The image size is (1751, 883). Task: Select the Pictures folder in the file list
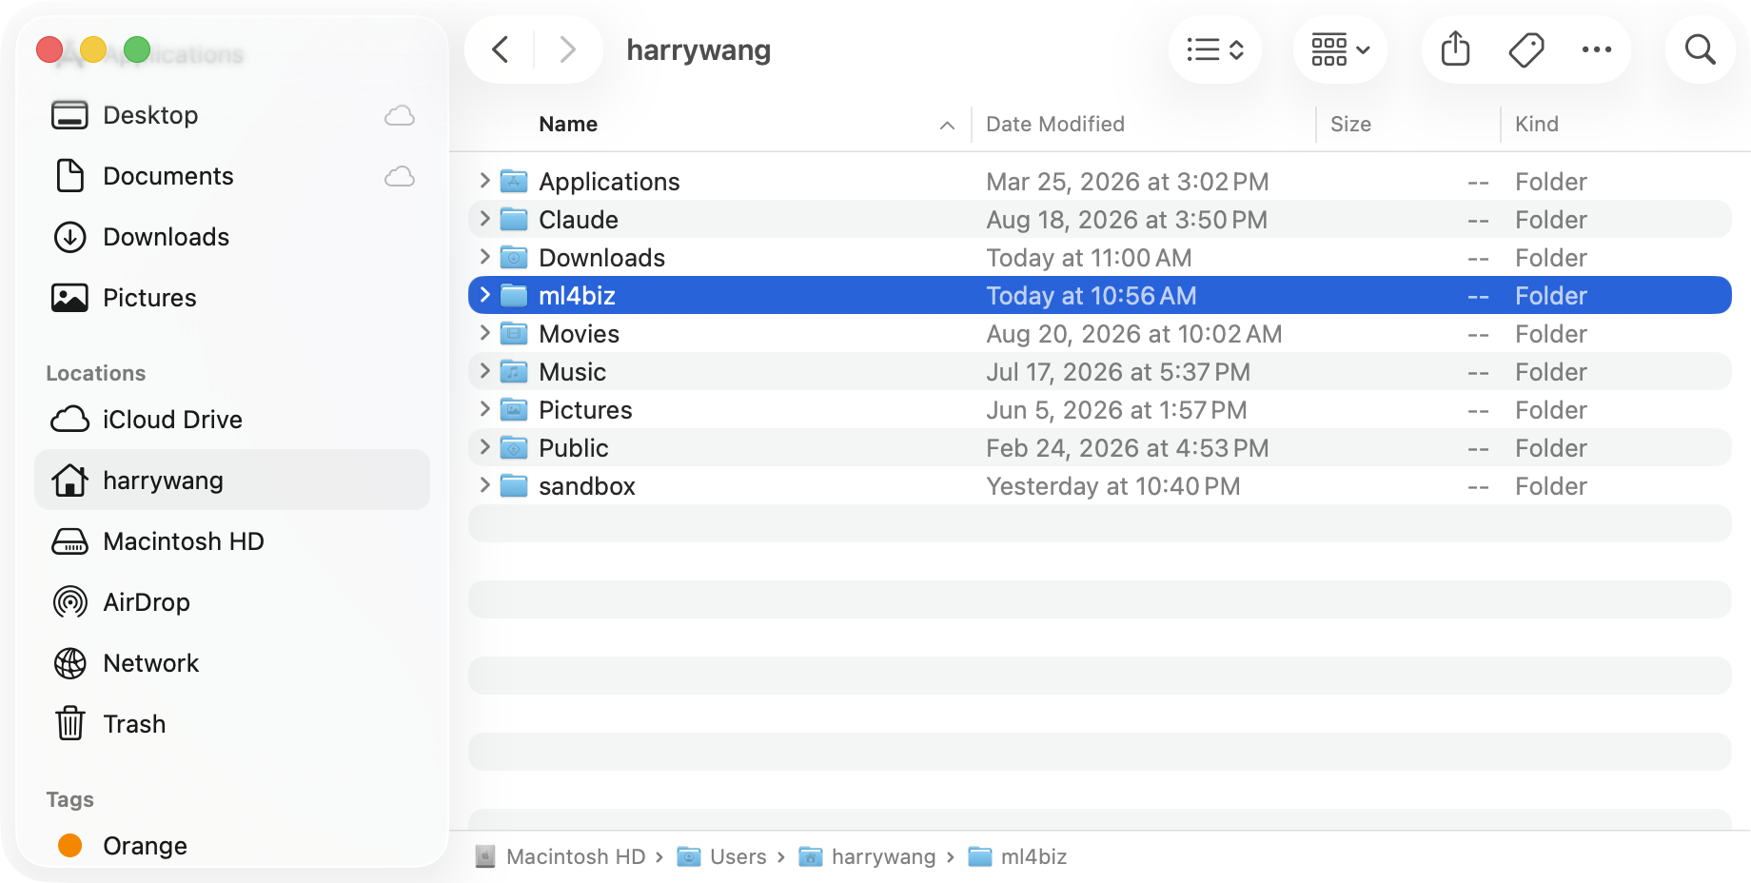[1100, 409]
